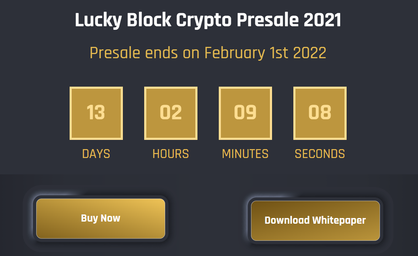Click the DAYS label under the countdown
This screenshot has width=418, height=256.
[x=96, y=154]
